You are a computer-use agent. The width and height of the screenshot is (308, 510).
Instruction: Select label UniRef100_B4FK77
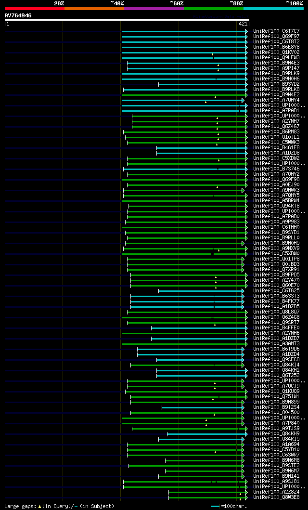(277, 301)
